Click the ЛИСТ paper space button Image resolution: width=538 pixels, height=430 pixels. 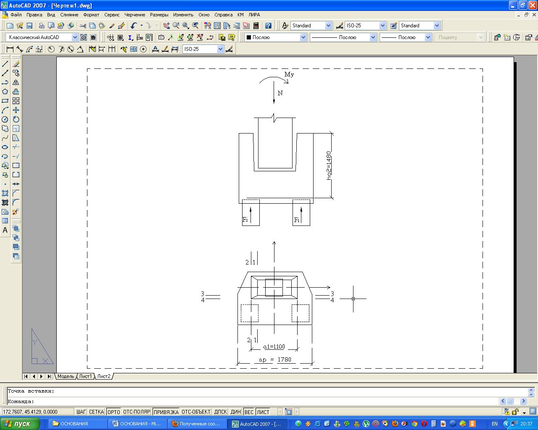263,412
